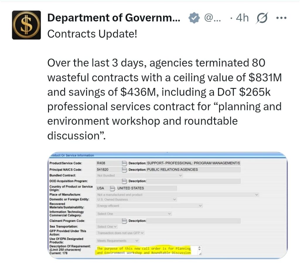Screen dimensions: 300x265
Task: Click the ellipsis button next to USA country code
Action: coord(112,188)
